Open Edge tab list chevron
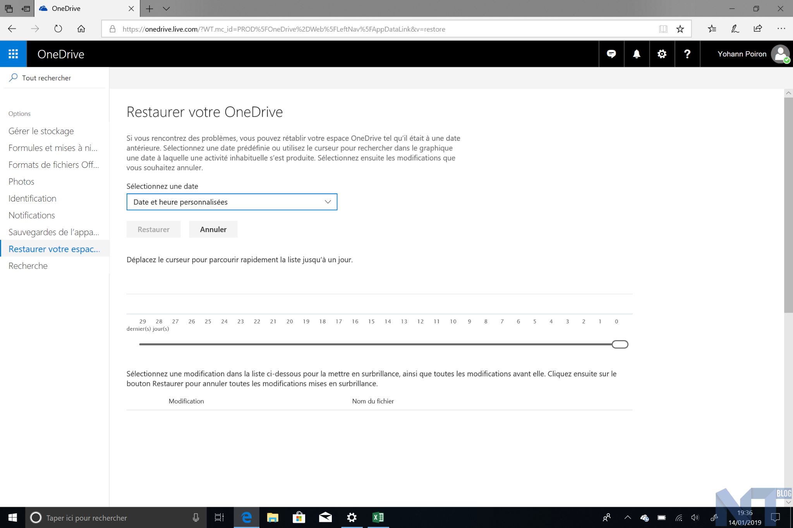 [166, 9]
